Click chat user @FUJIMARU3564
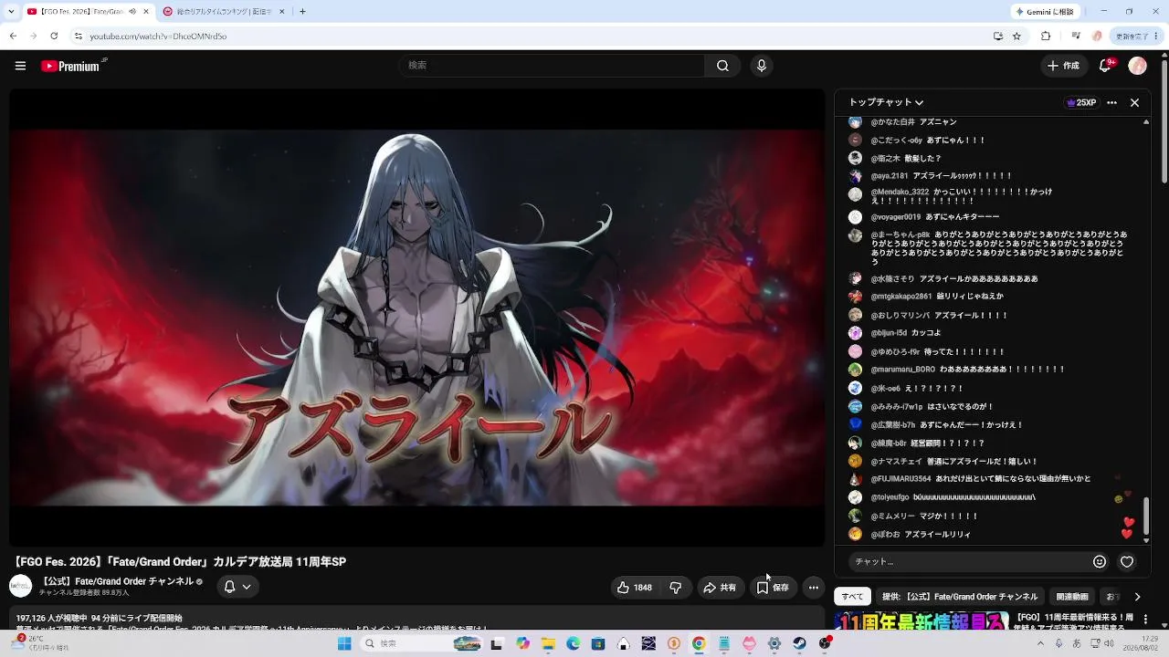Viewport: 1169px width, 657px height. pyautogui.click(x=900, y=479)
